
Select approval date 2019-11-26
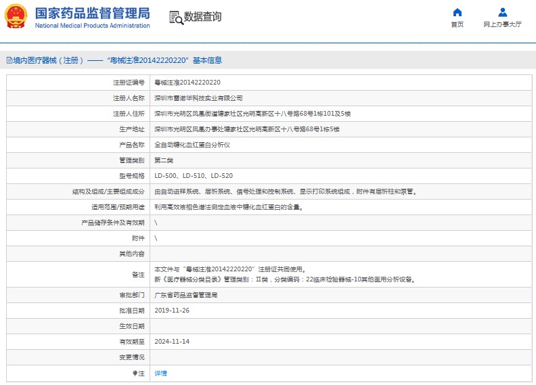[x=172, y=311]
